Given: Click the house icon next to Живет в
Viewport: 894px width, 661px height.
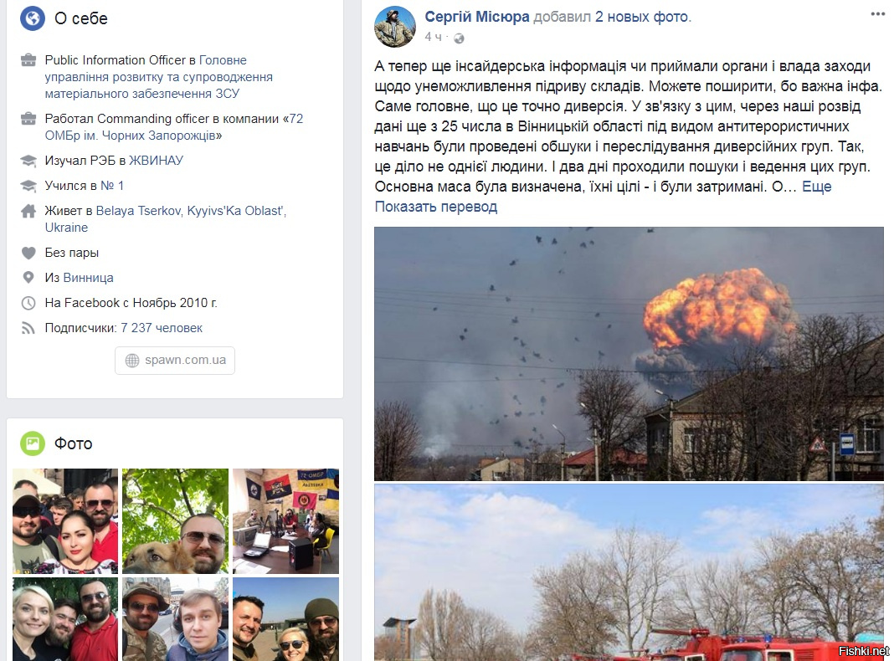Looking at the screenshot, I should 28,211.
